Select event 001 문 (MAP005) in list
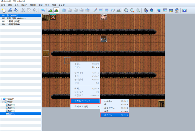This screenshot has width=195, height=131. (x=21, y=15)
